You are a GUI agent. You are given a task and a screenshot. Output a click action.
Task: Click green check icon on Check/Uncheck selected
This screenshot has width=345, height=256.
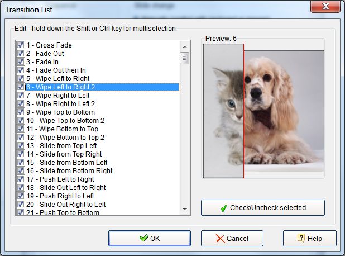(x=223, y=208)
